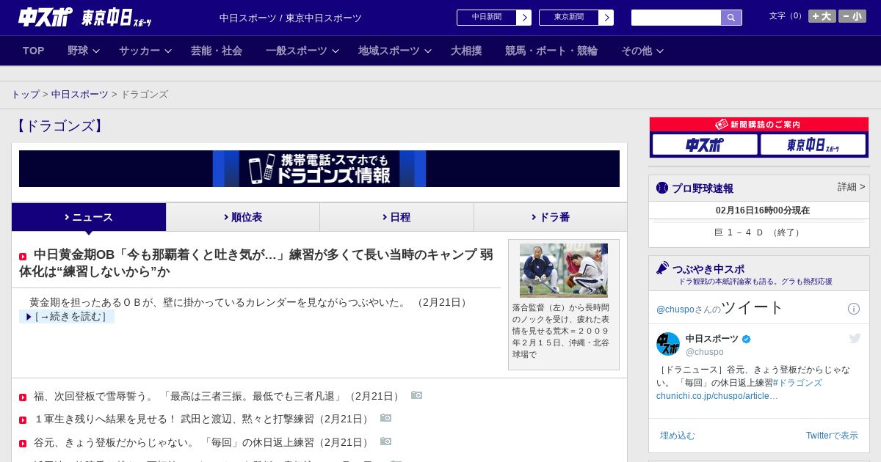Click 02月16日16時00分現在 timestamp text
The image size is (881, 462).
pyautogui.click(x=763, y=210)
